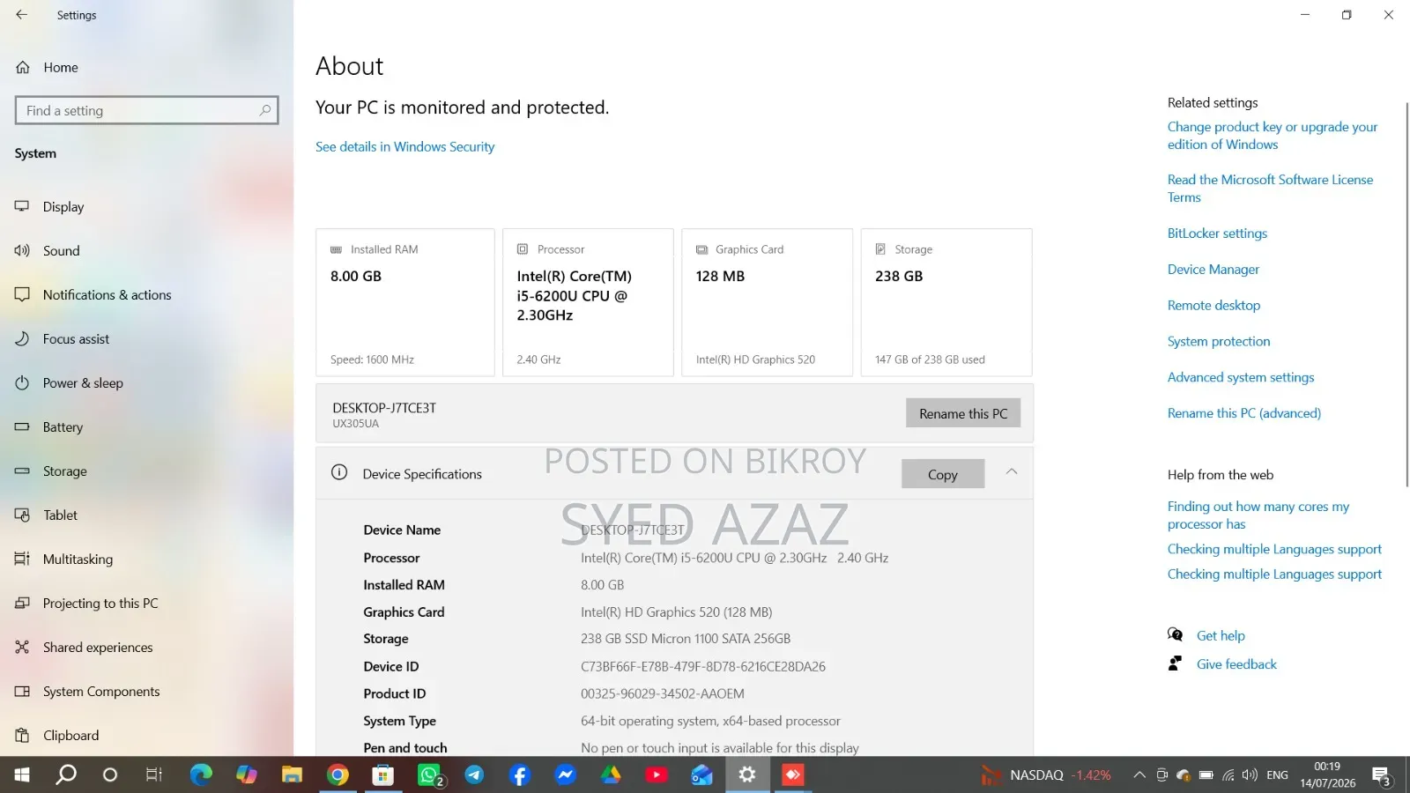Open Messenger from the taskbar
This screenshot has height=793, width=1410.
click(565, 775)
